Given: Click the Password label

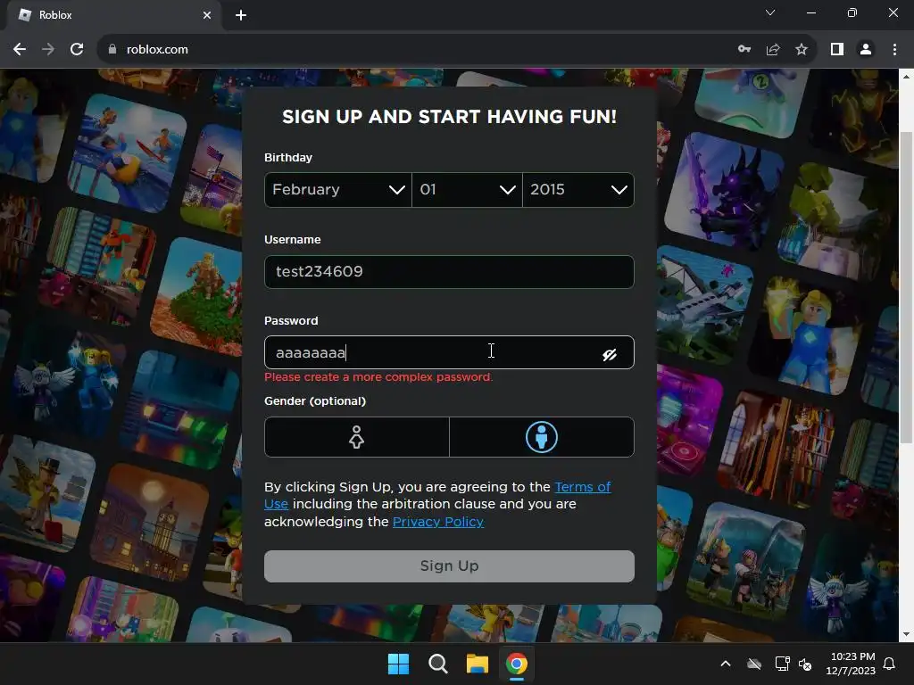Looking at the screenshot, I should click(291, 321).
